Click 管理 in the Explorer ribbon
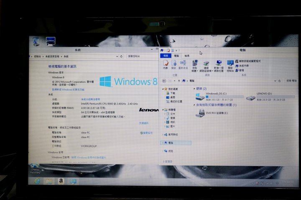The width and height of the screenshot is (301, 200). pos(240,70)
